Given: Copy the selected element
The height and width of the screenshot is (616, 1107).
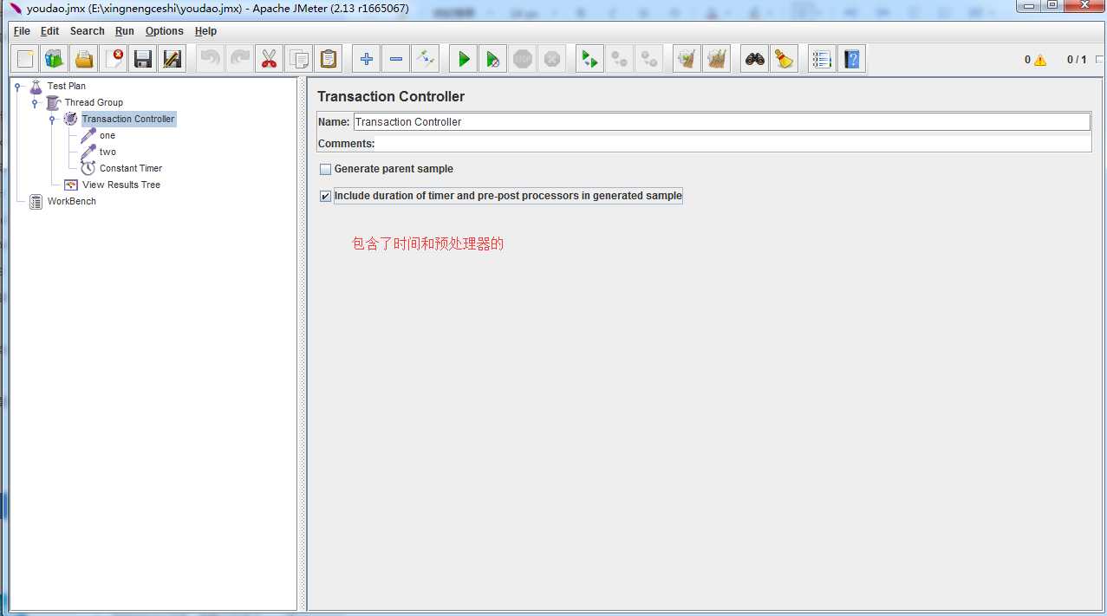Looking at the screenshot, I should click(x=299, y=59).
